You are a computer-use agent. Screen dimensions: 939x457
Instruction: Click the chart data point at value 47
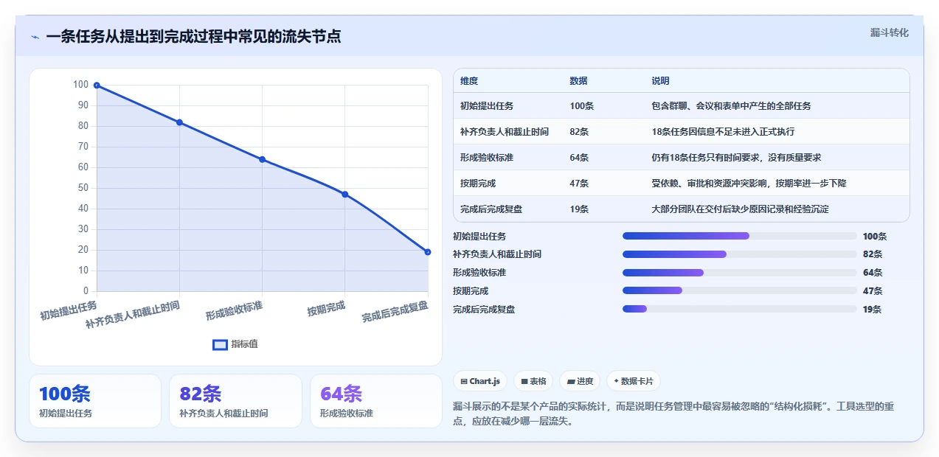pos(344,195)
